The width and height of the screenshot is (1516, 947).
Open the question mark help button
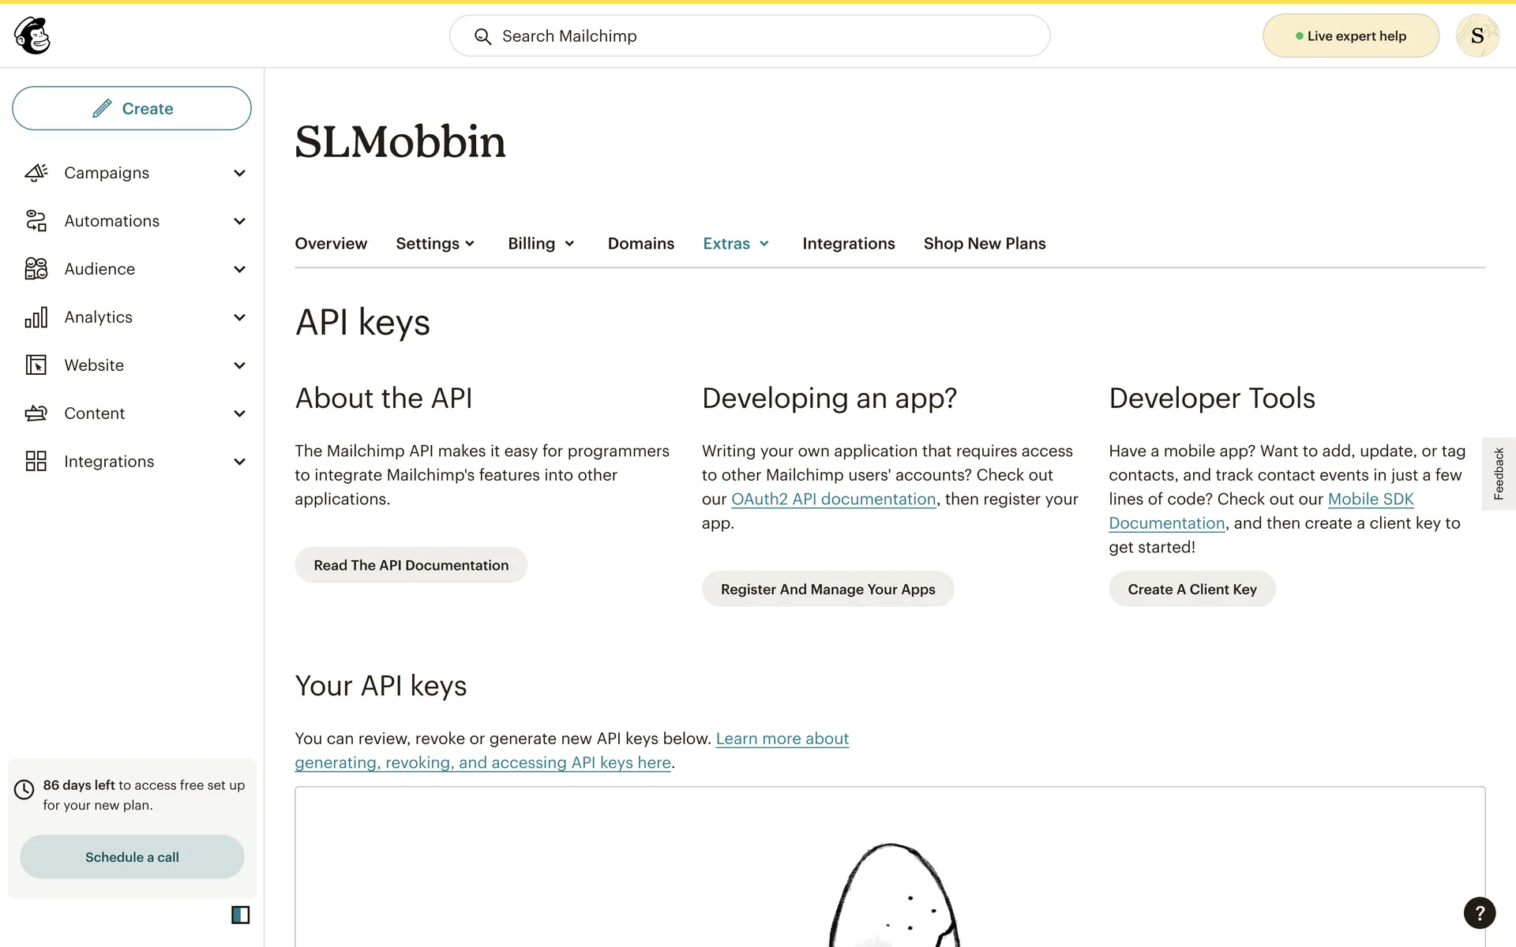tap(1479, 913)
